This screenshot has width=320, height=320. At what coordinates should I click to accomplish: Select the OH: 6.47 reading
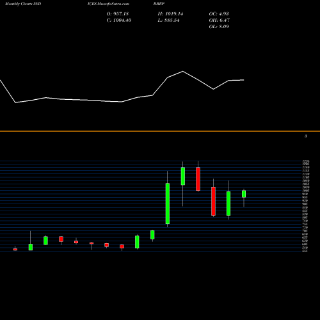[x=220, y=20]
